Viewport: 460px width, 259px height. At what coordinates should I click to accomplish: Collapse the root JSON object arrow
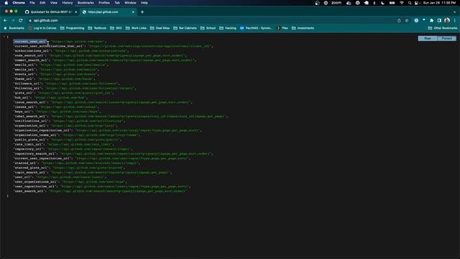pyautogui.click(x=4, y=37)
